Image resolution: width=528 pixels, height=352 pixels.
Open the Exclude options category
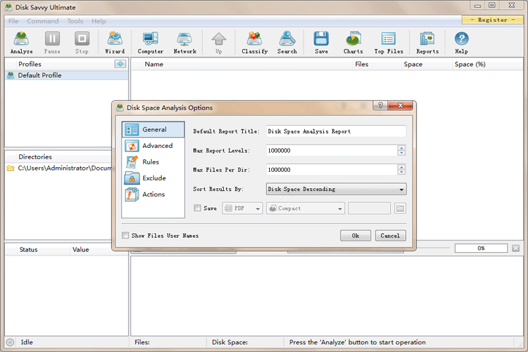tap(153, 178)
